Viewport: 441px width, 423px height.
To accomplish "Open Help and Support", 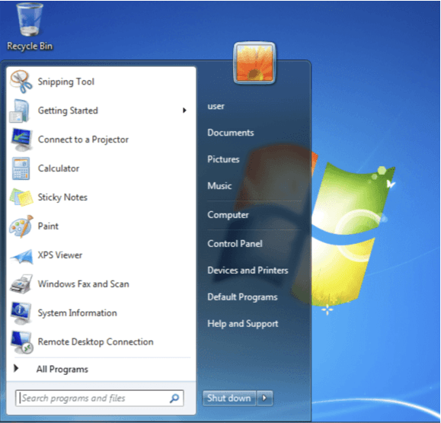I will (243, 324).
